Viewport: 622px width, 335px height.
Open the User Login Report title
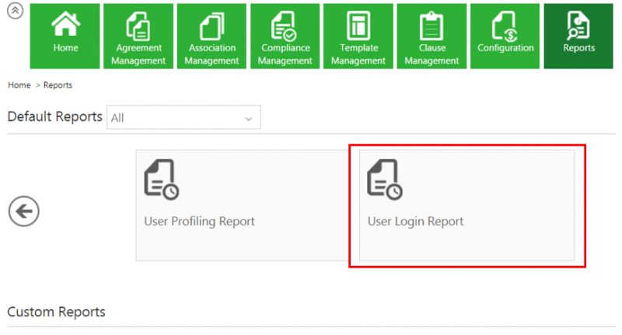coord(415,222)
